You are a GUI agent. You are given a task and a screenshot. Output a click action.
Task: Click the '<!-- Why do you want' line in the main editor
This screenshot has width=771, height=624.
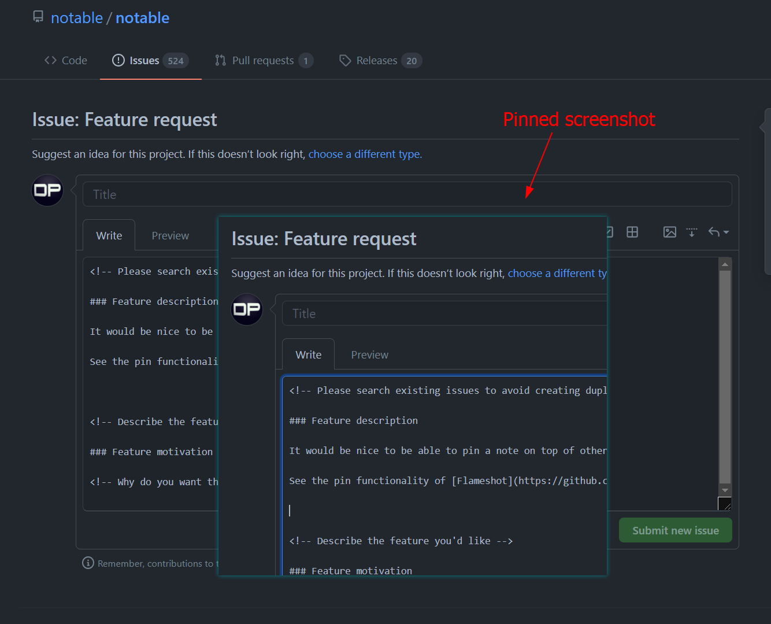point(154,482)
